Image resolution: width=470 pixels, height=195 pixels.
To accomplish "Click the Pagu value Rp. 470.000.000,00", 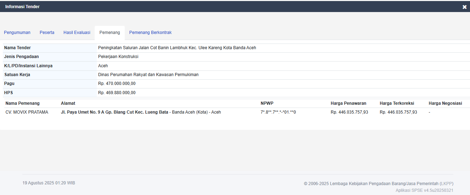I will coord(117,84).
